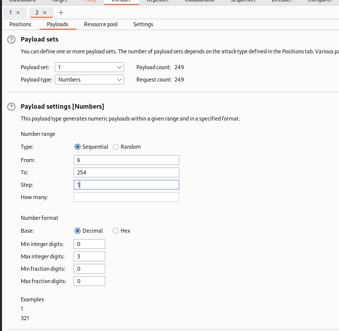The image size is (339, 331).
Task: Choose the Decimal number base
Action: (x=77, y=231)
